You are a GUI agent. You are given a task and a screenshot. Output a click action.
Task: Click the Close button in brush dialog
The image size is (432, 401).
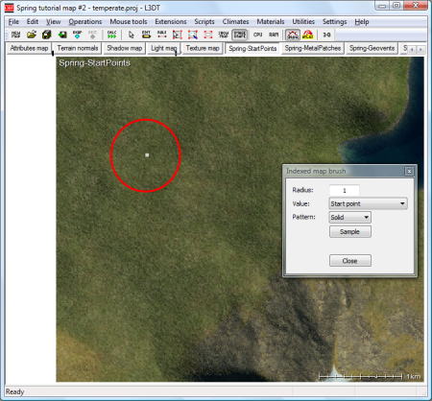coord(350,261)
